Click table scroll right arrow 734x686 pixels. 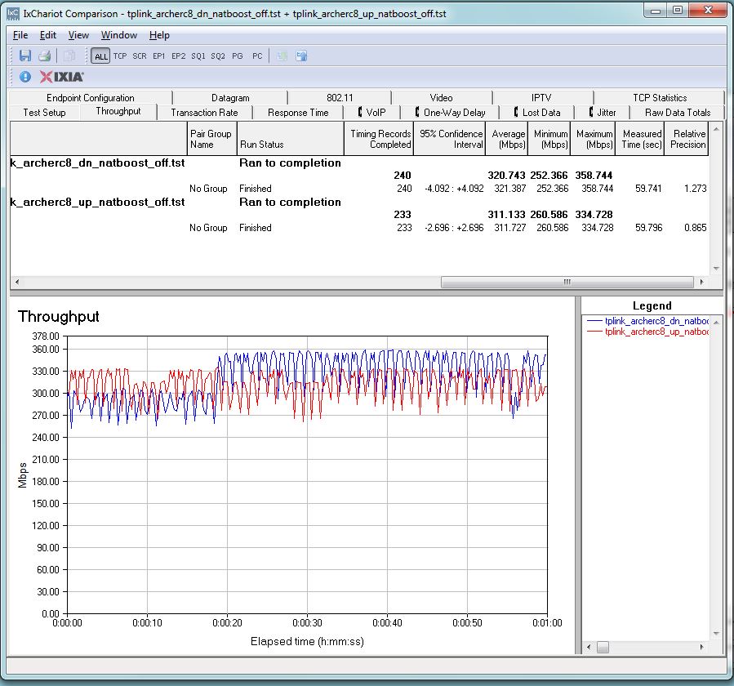(701, 282)
